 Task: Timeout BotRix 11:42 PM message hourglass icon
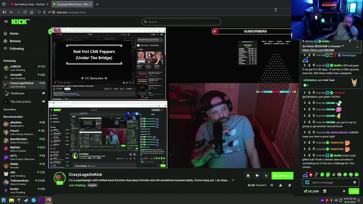pos(309,65)
